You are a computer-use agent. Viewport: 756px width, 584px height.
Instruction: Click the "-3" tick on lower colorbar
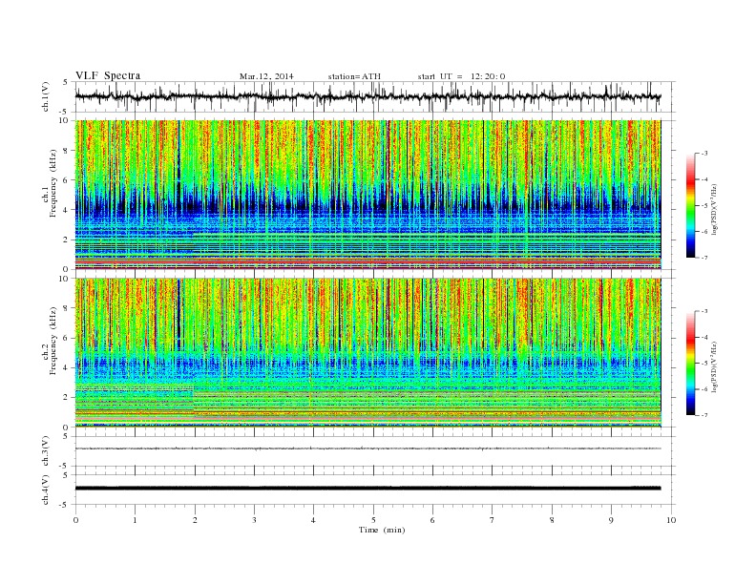704,311
